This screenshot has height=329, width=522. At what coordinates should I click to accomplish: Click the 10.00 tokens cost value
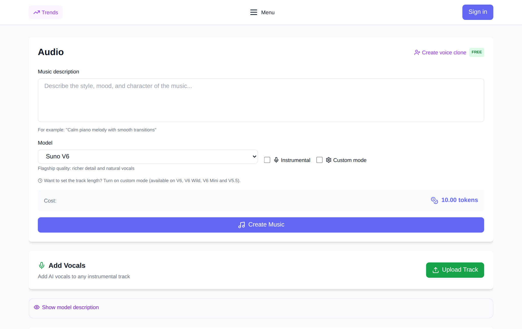[x=460, y=200]
